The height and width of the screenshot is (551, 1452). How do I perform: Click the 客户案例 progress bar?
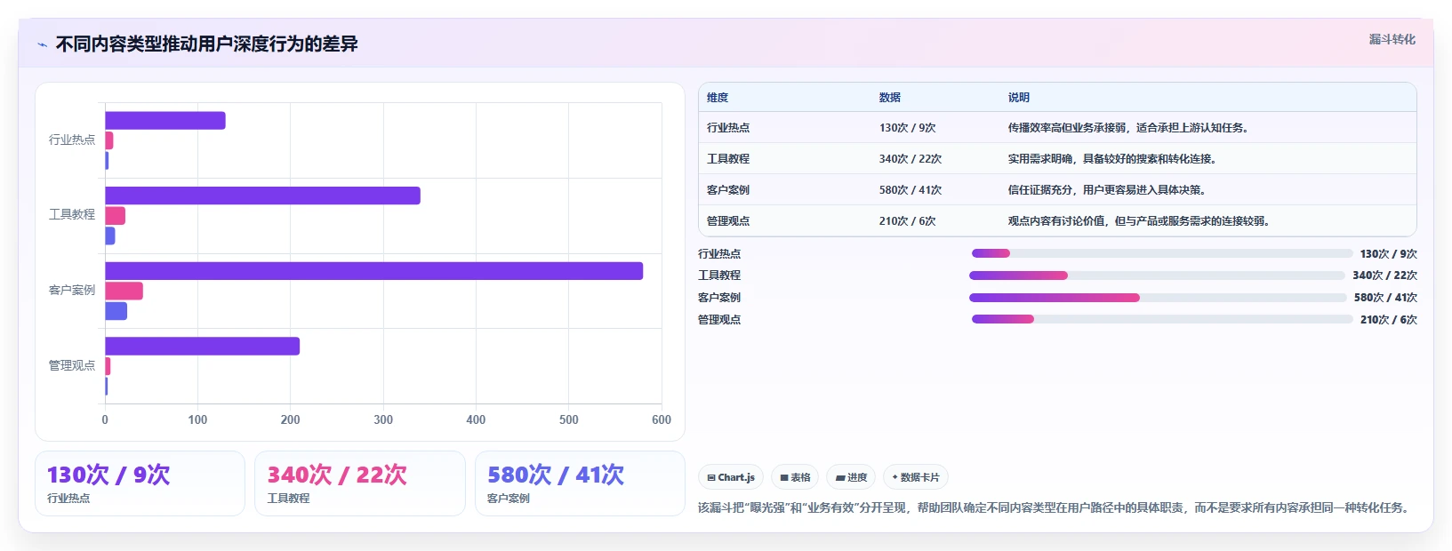point(1158,298)
